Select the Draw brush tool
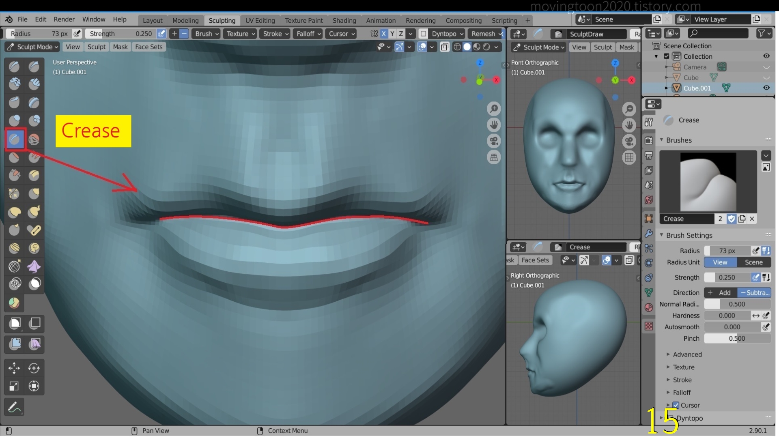The width and height of the screenshot is (779, 438). pos(15,66)
